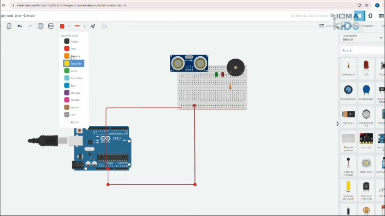
Task: Select the Pila de 9 V component
Action: click(348, 117)
